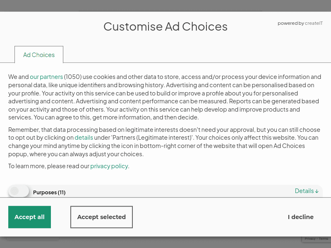
Task: Click the reCAPTCHA Privacy link
Action: [310, 239]
